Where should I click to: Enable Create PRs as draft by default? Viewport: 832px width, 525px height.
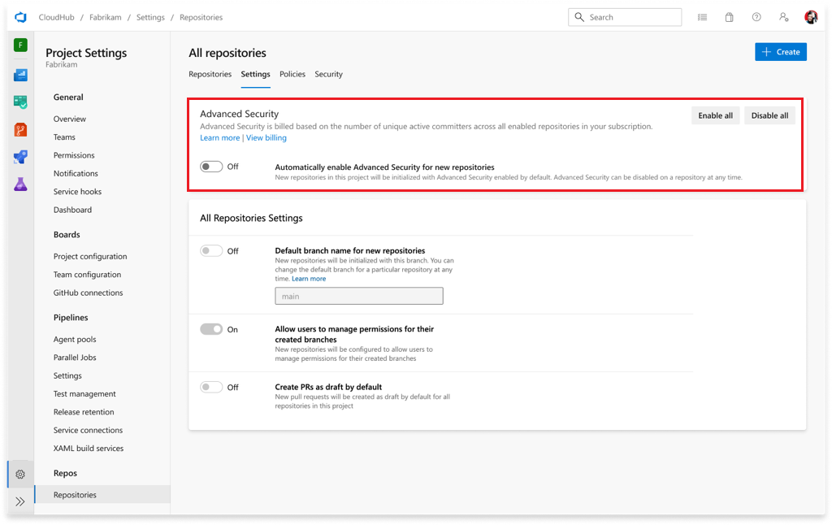[x=211, y=388]
